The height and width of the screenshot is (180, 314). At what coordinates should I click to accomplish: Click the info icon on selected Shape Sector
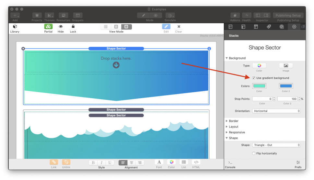pyautogui.click(x=209, y=49)
